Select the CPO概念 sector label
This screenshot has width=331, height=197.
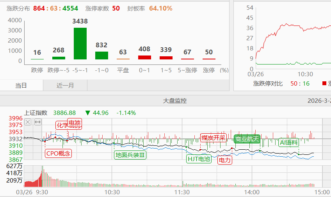click(x=59, y=154)
